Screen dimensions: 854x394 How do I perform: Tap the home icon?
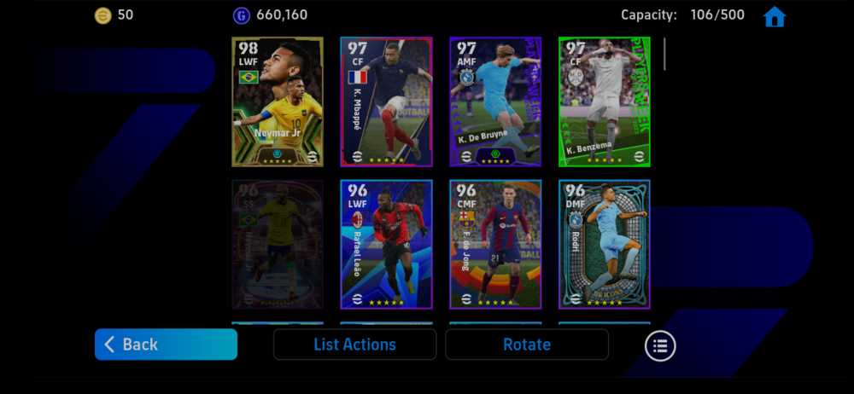pyautogui.click(x=775, y=16)
